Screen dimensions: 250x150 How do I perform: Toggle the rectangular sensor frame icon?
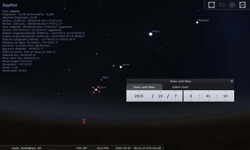coord(222,5)
